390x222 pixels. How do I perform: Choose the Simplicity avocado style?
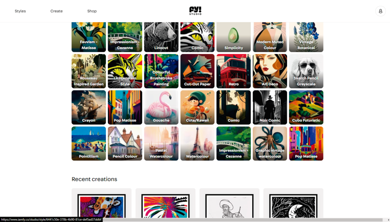click(233, 37)
